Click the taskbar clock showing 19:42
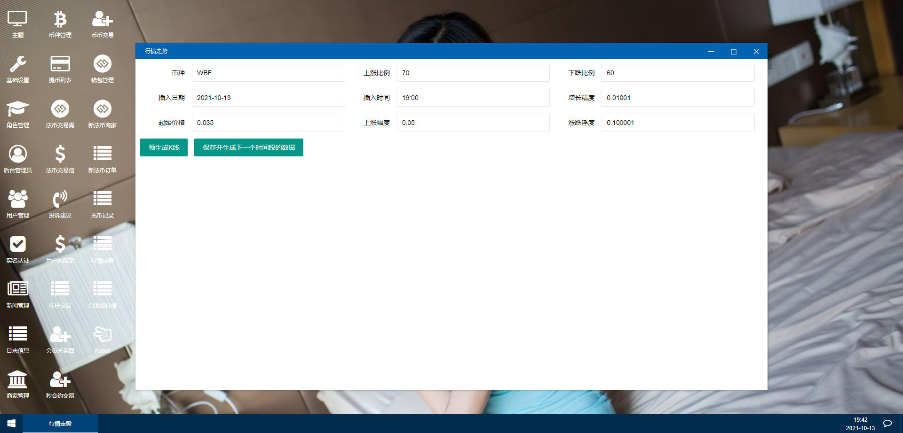 [860, 424]
